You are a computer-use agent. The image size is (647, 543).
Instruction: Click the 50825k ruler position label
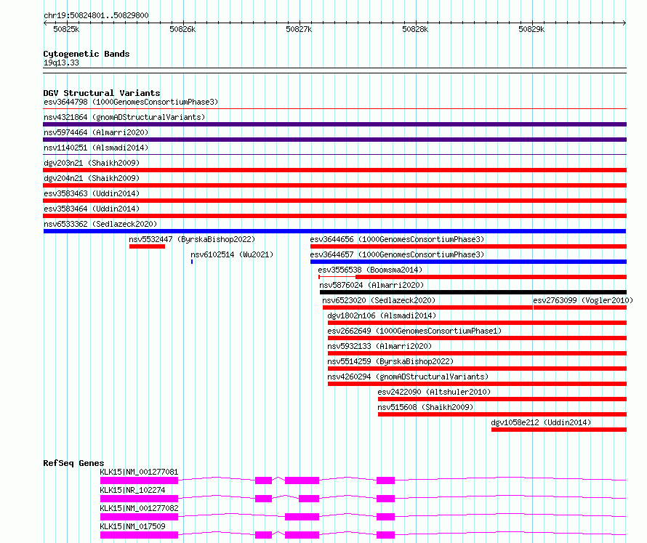coord(66,29)
